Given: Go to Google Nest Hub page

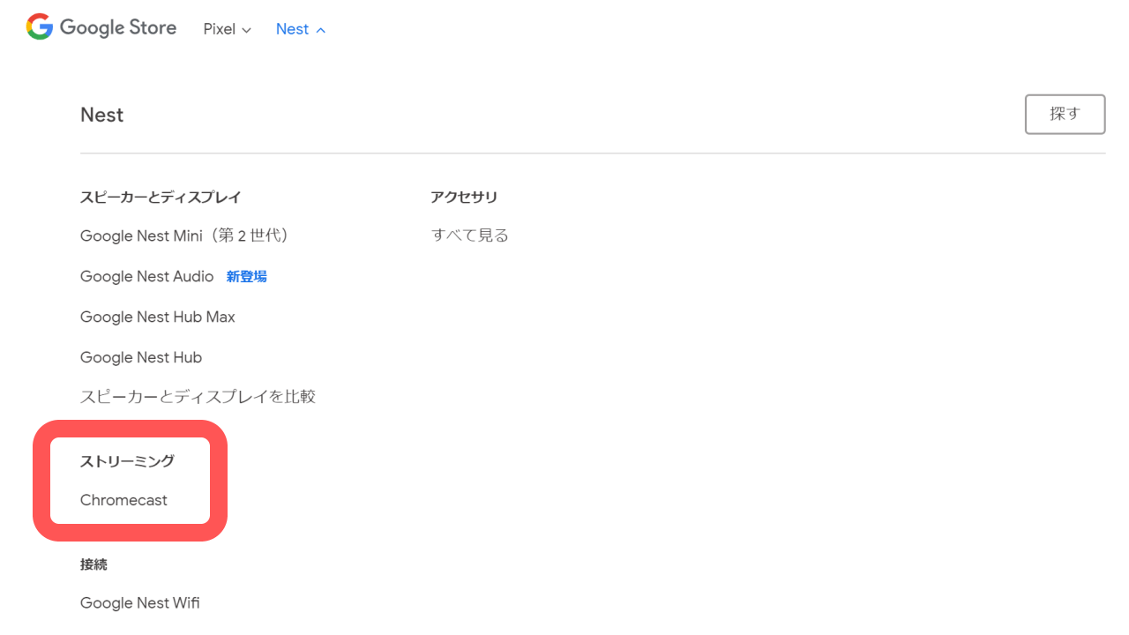Looking at the screenshot, I should pos(140,357).
